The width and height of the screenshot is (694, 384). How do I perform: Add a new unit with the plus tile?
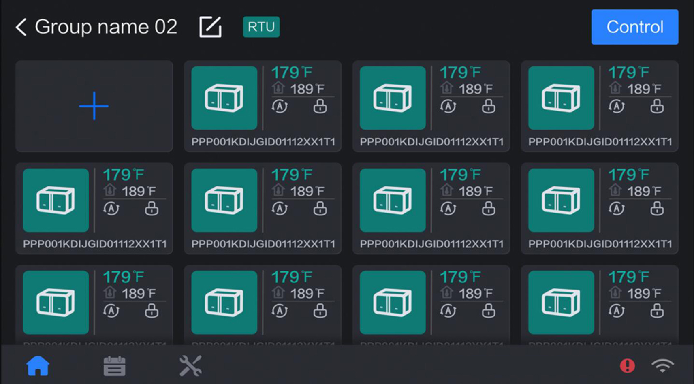click(x=94, y=106)
